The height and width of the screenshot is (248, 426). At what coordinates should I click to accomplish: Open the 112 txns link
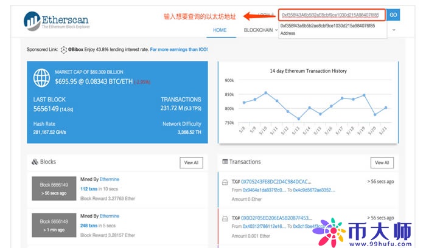pos(89,189)
